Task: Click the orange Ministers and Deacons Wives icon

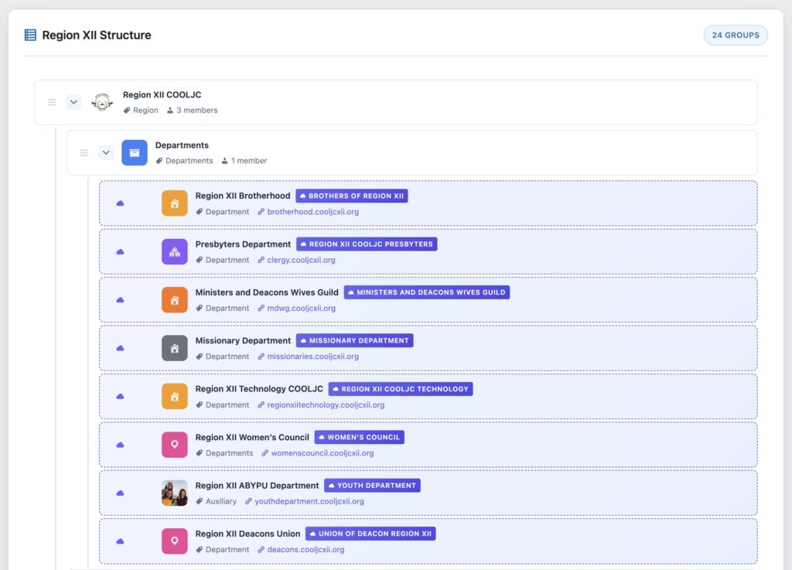Action: [175, 300]
